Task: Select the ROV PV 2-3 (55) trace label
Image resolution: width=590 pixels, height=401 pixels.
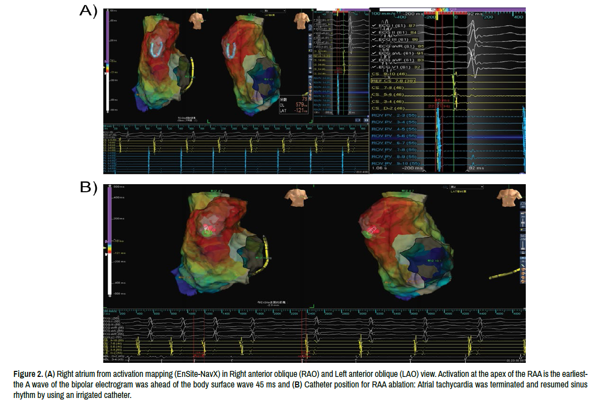Action: tap(394, 115)
